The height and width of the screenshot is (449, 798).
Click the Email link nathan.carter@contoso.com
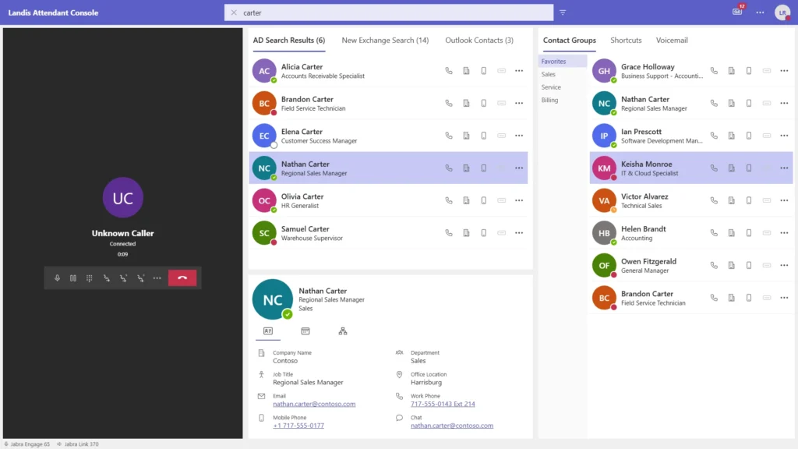tap(314, 404)
